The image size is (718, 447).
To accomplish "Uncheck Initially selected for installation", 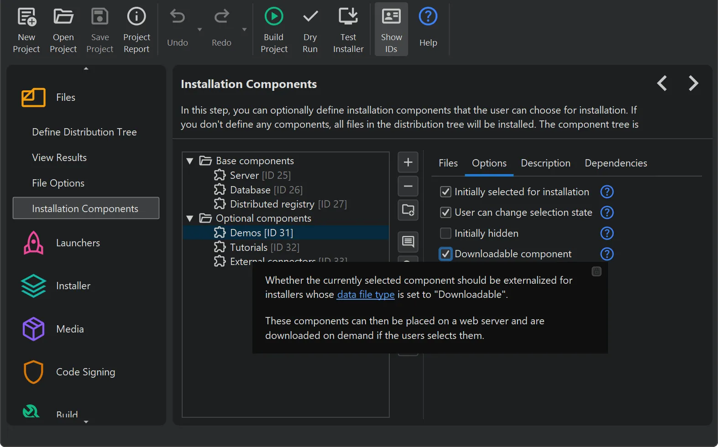I will 445,192.
